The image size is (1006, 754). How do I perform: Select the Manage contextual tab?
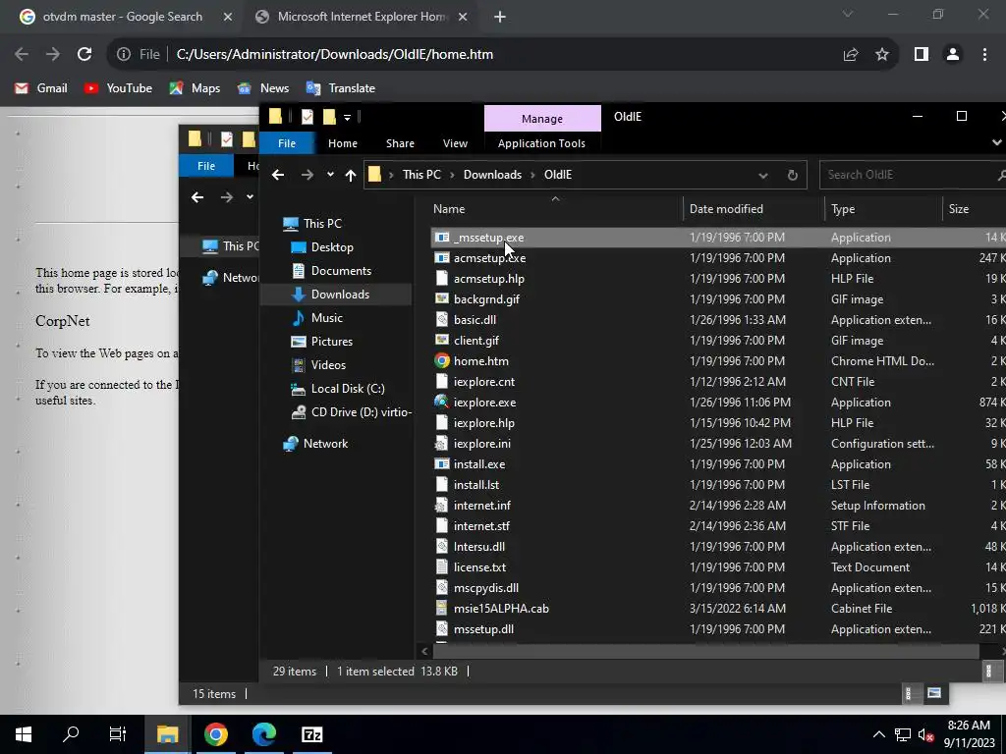click(x=542, y=119)
